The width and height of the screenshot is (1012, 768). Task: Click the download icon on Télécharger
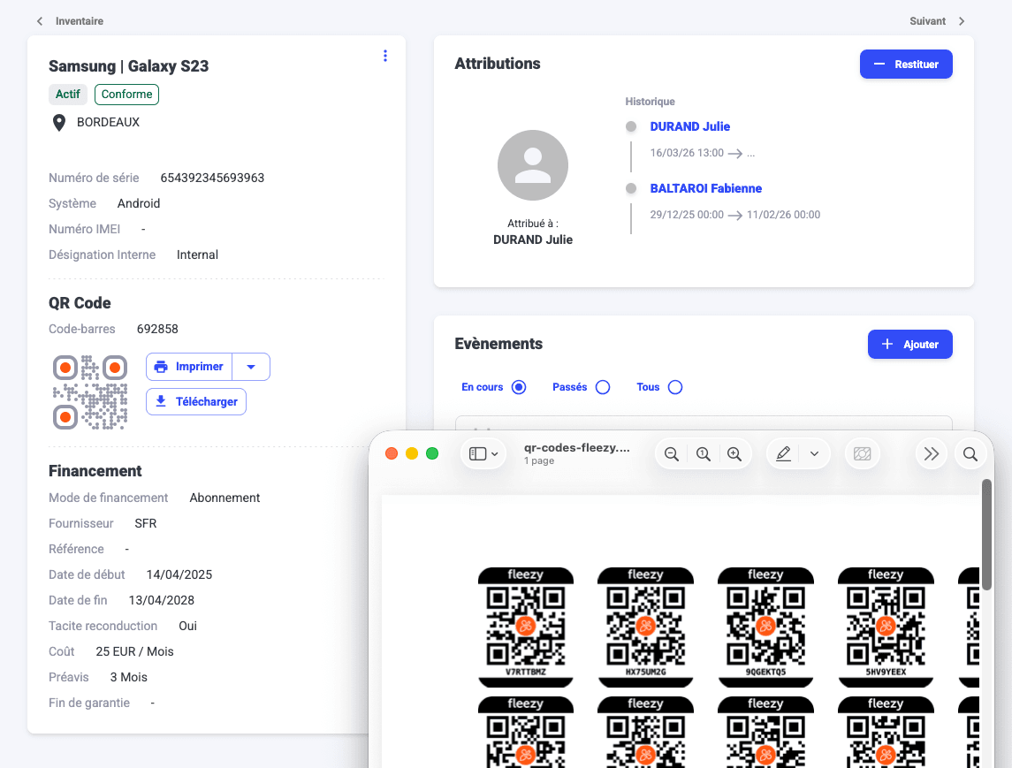tap(161, 401)
